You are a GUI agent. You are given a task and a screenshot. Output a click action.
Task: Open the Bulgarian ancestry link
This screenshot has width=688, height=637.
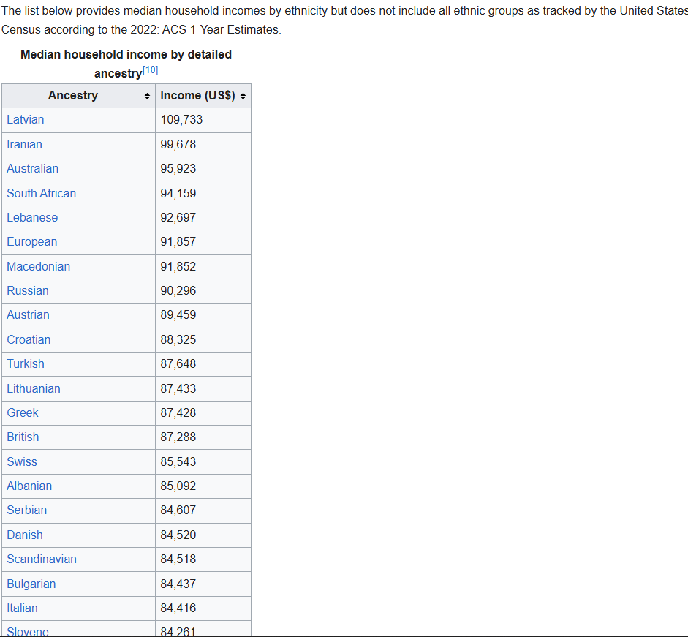pyautogui.click(x=31, y=584)
